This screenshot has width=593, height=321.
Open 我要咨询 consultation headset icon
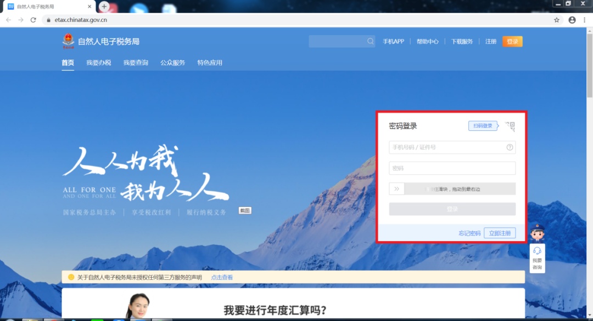[x=537, y=251]
